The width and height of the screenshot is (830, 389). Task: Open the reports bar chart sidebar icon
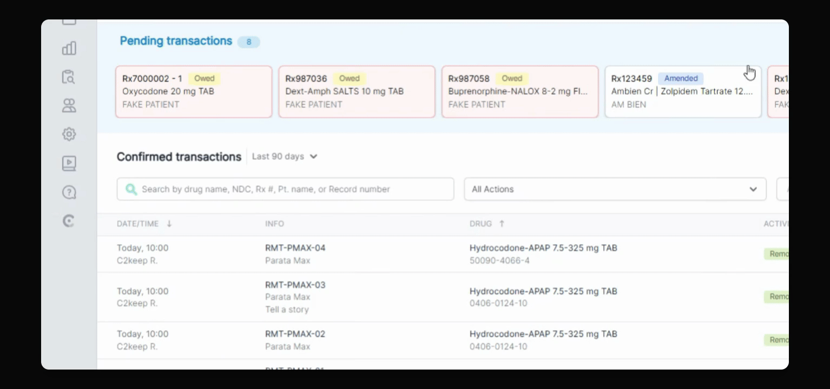tap(69, 48)
